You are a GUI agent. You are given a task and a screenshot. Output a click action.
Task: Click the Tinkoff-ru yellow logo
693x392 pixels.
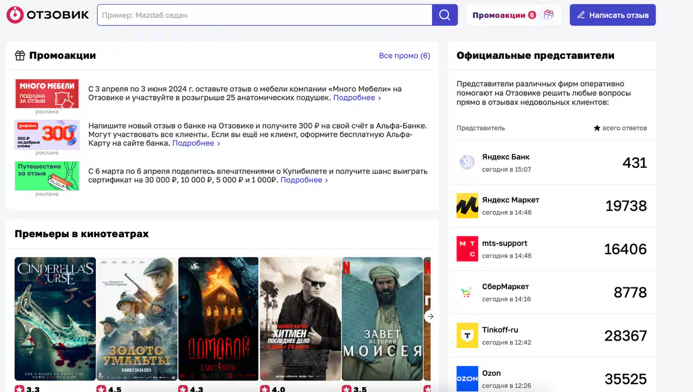coord(467,335)
